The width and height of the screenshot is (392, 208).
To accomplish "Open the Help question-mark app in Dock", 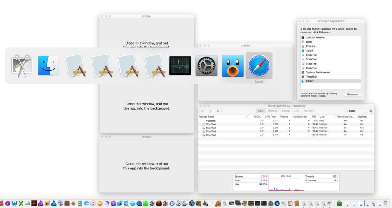I will pos(133,203).
